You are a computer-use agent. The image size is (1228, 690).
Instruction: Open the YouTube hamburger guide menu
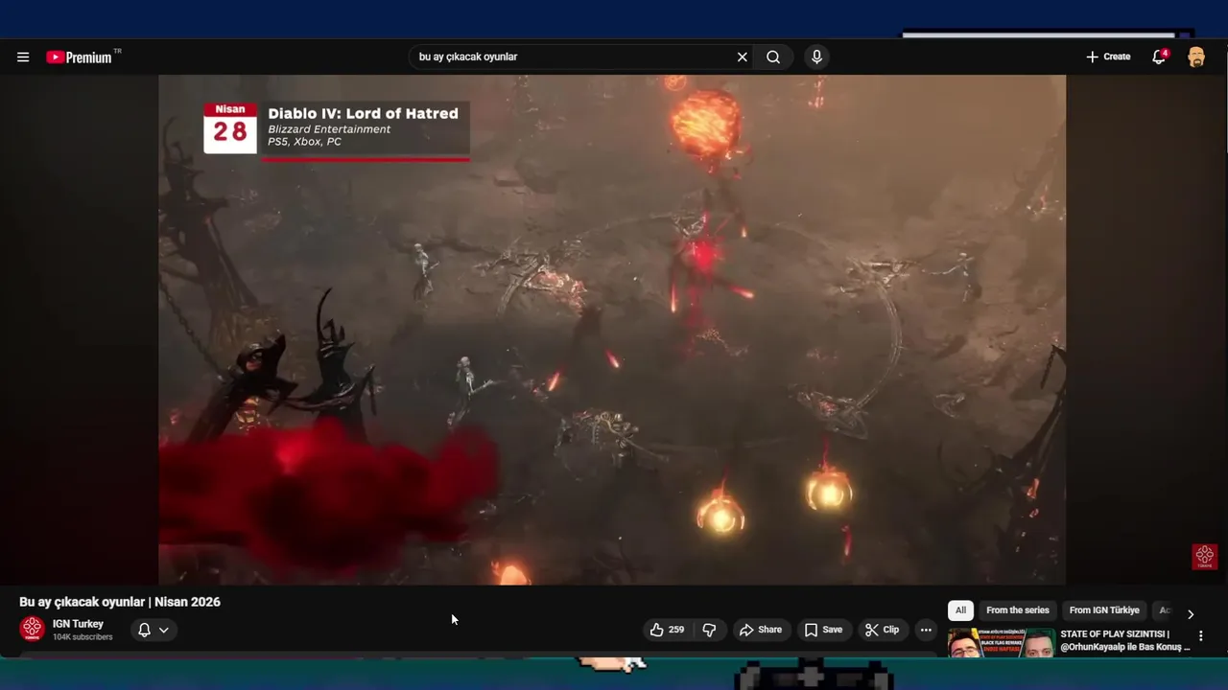click(x=23, y=57)
